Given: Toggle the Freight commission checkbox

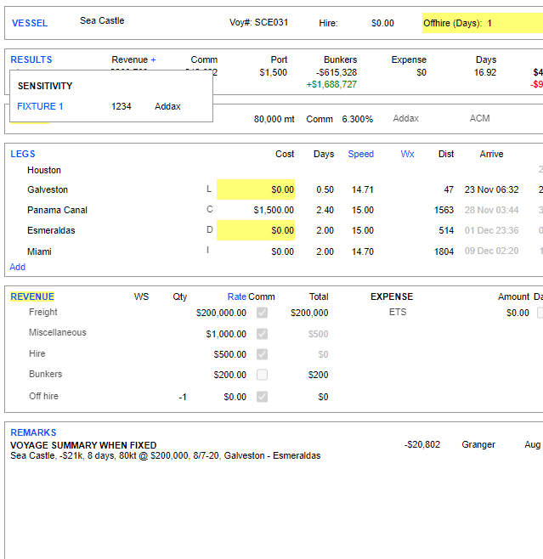Looking at the screenshot, I should coord(262,313).
